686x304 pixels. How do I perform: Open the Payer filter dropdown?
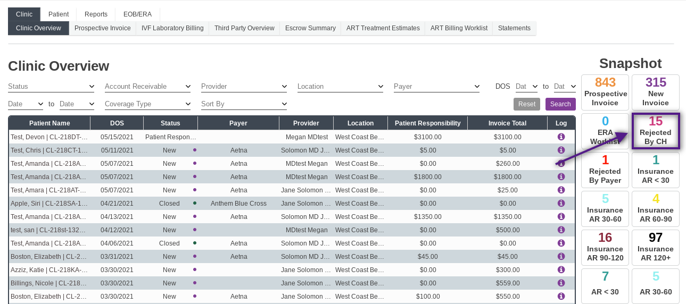click(x=437, y=87)
